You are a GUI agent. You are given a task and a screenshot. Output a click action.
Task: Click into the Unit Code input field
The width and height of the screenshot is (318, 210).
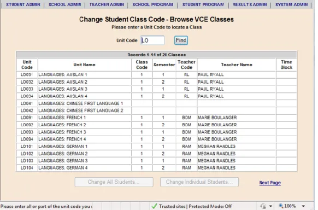[x=152, y=40]
